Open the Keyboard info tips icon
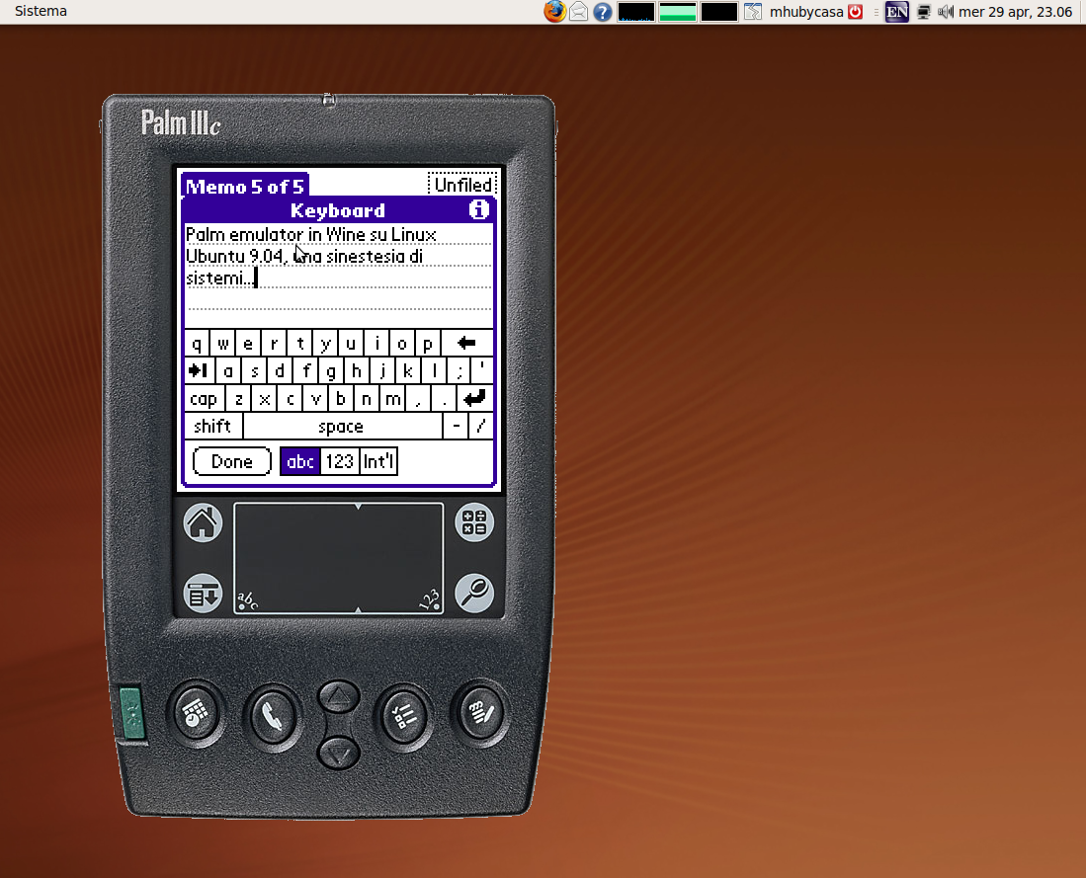Screen dimensions: 1086x878 [x=478, y=209]
